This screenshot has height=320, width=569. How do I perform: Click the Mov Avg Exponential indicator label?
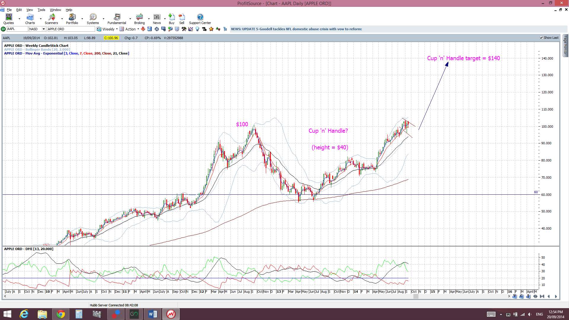tap(67, 53)
